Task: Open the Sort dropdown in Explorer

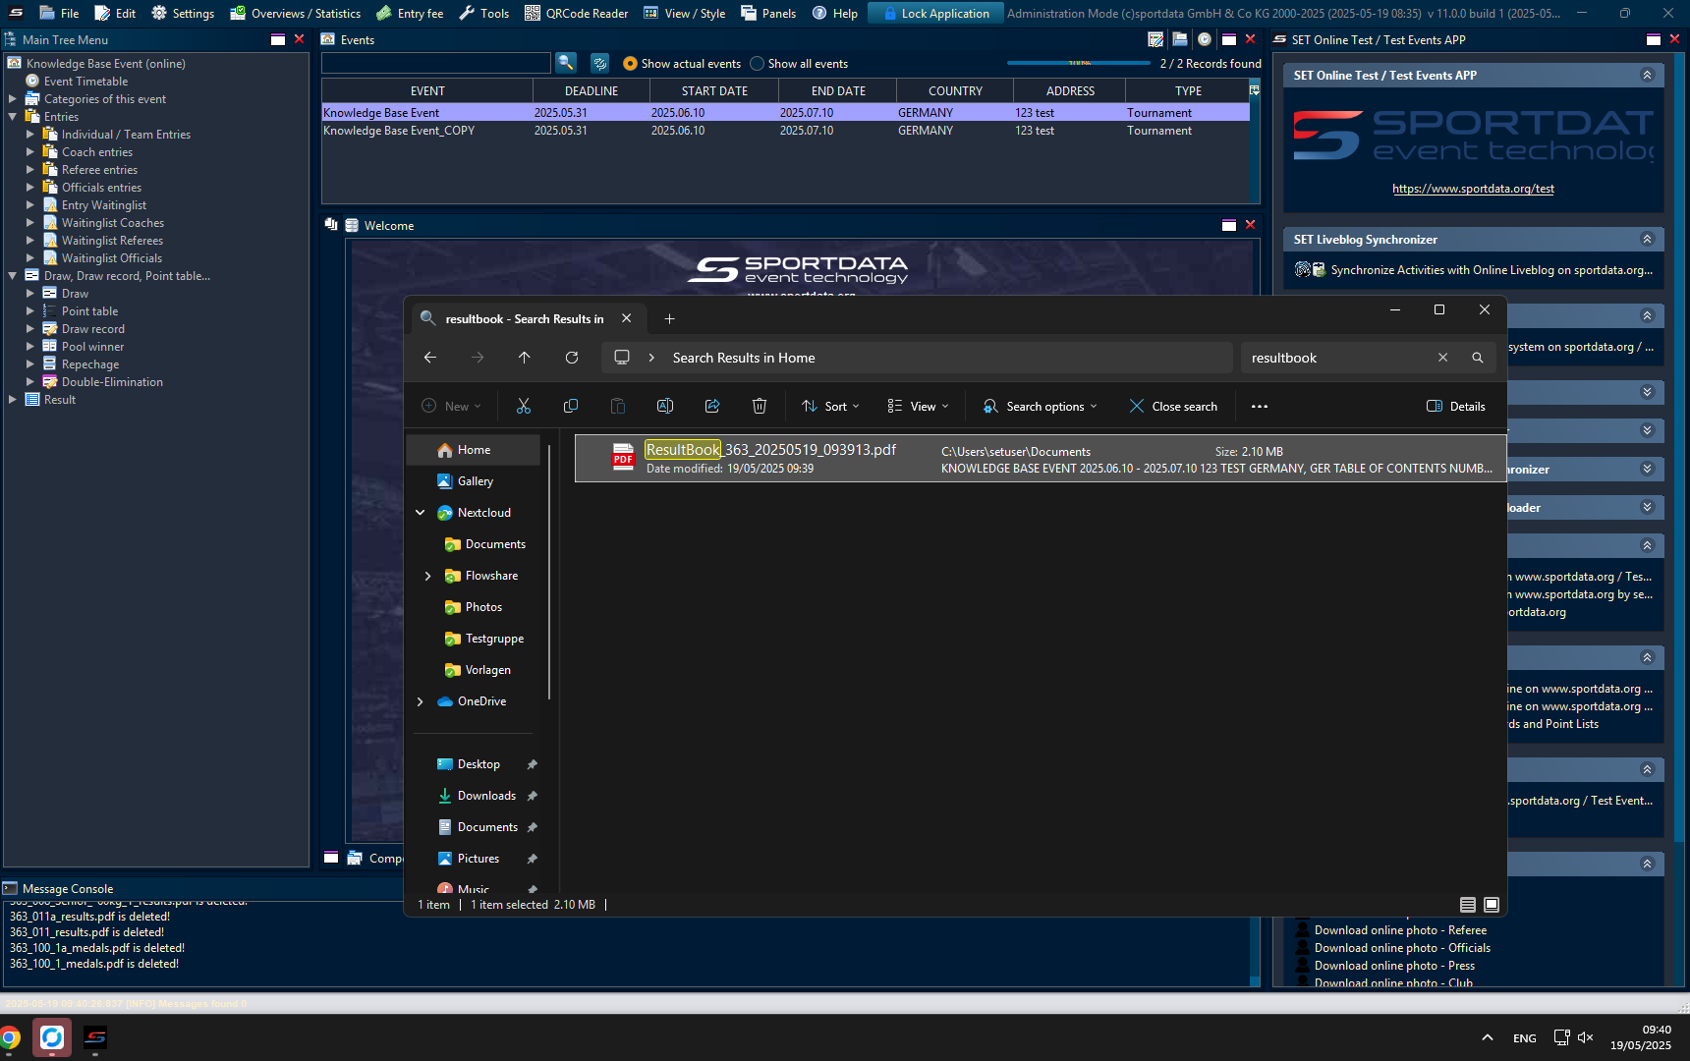Action: [x=831, y=407]
